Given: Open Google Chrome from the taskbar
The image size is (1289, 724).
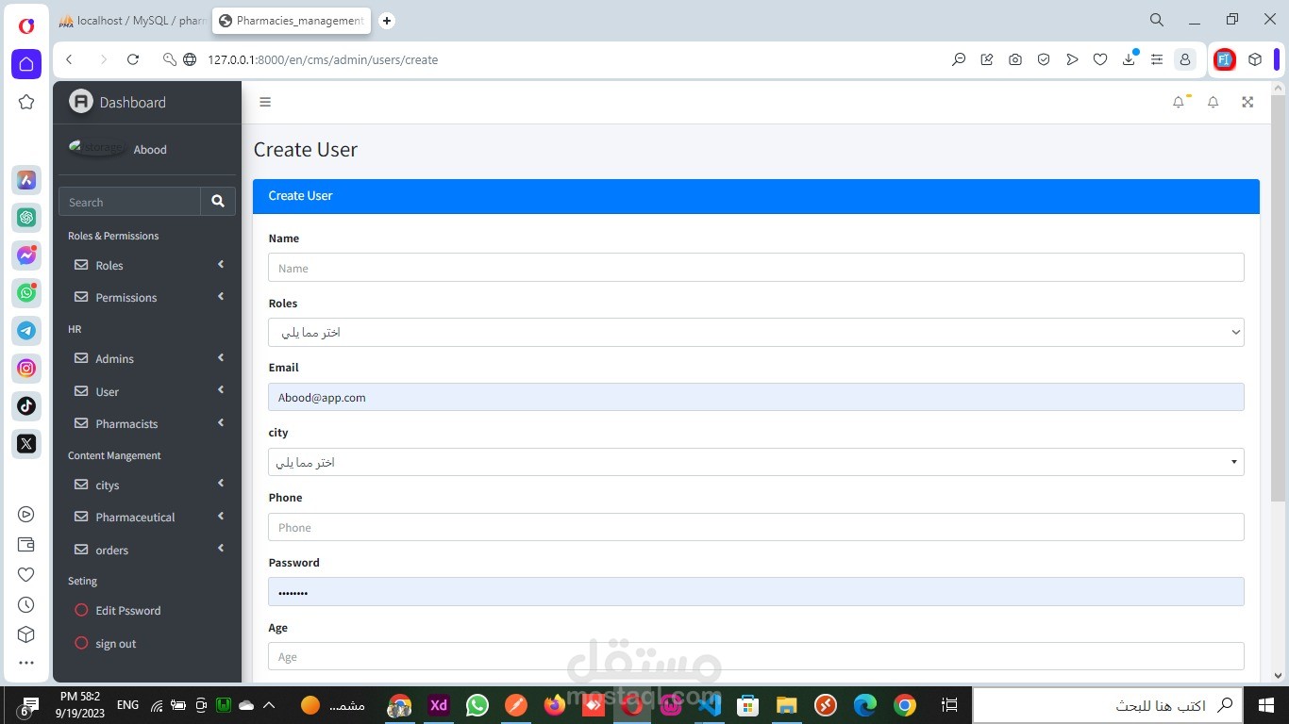Looking at the screenshot, I should coord(904,704).
